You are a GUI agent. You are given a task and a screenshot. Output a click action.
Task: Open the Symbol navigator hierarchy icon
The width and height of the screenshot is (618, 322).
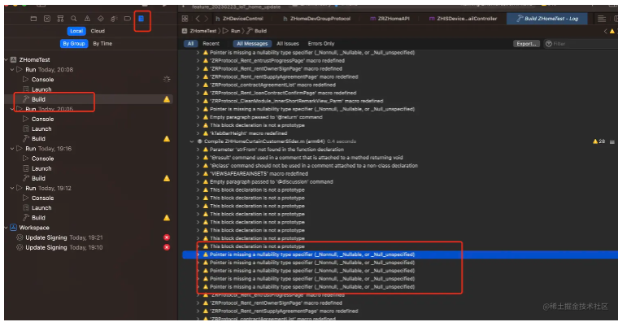click(x=60, y=19)
